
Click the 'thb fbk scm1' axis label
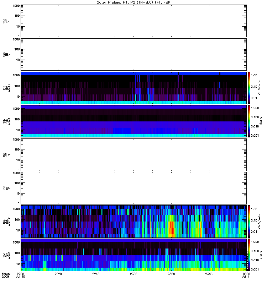coord(7,121)
